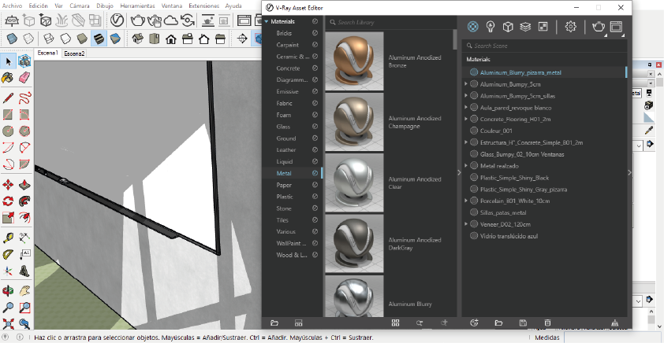
Task: Open the Cámara menu
Action: (x=80, y=6)
